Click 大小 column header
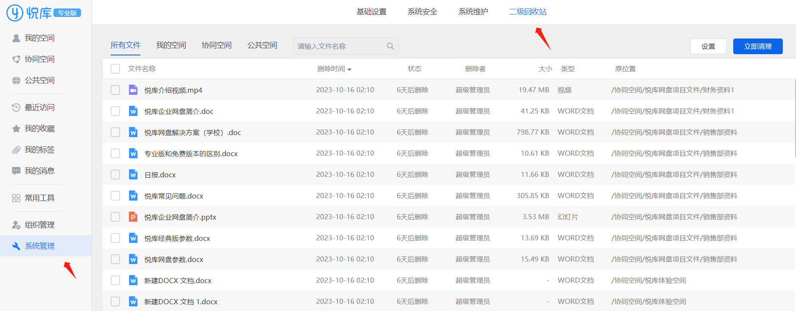 545,69
